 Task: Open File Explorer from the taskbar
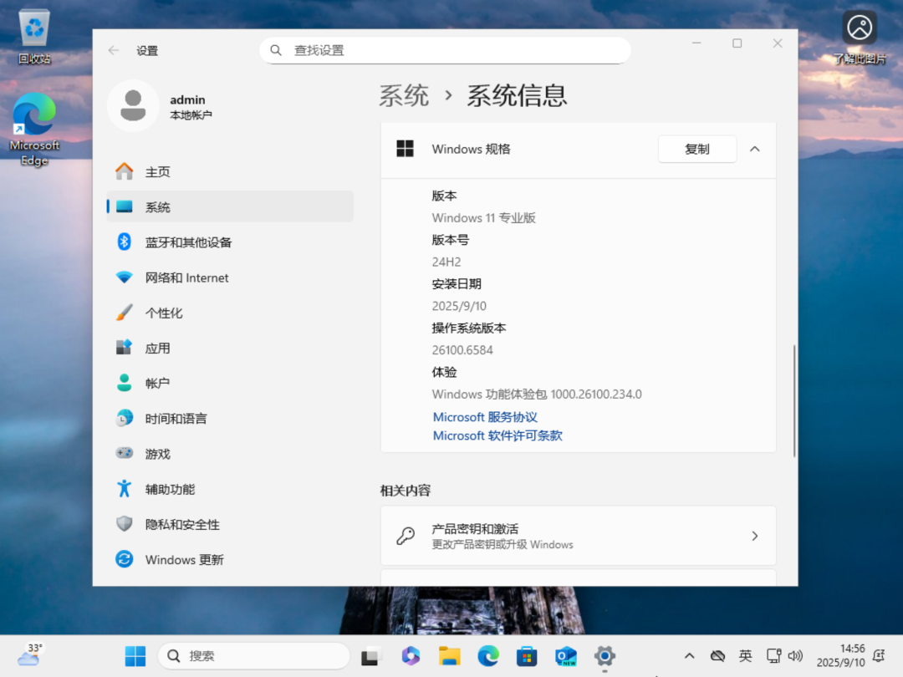[449, 656]
